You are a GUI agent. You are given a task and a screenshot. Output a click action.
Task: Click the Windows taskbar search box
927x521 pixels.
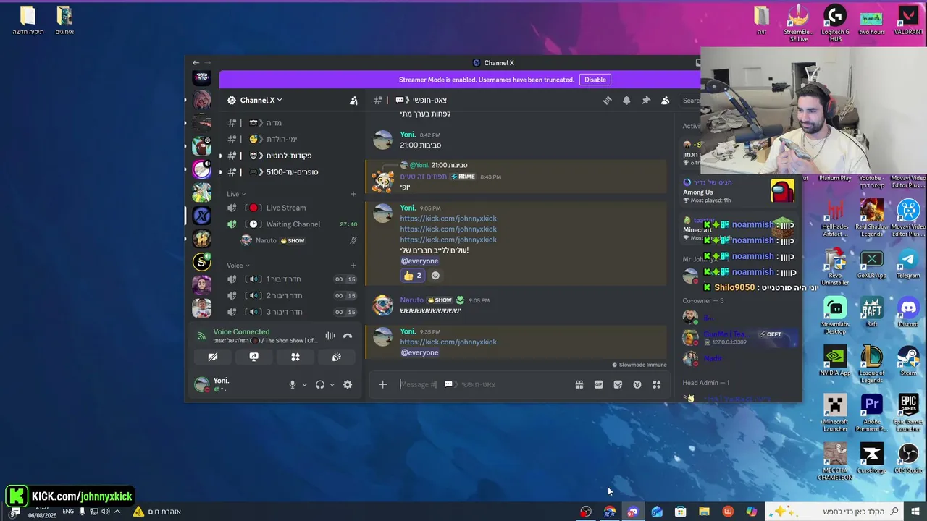[x=835, y=512]
